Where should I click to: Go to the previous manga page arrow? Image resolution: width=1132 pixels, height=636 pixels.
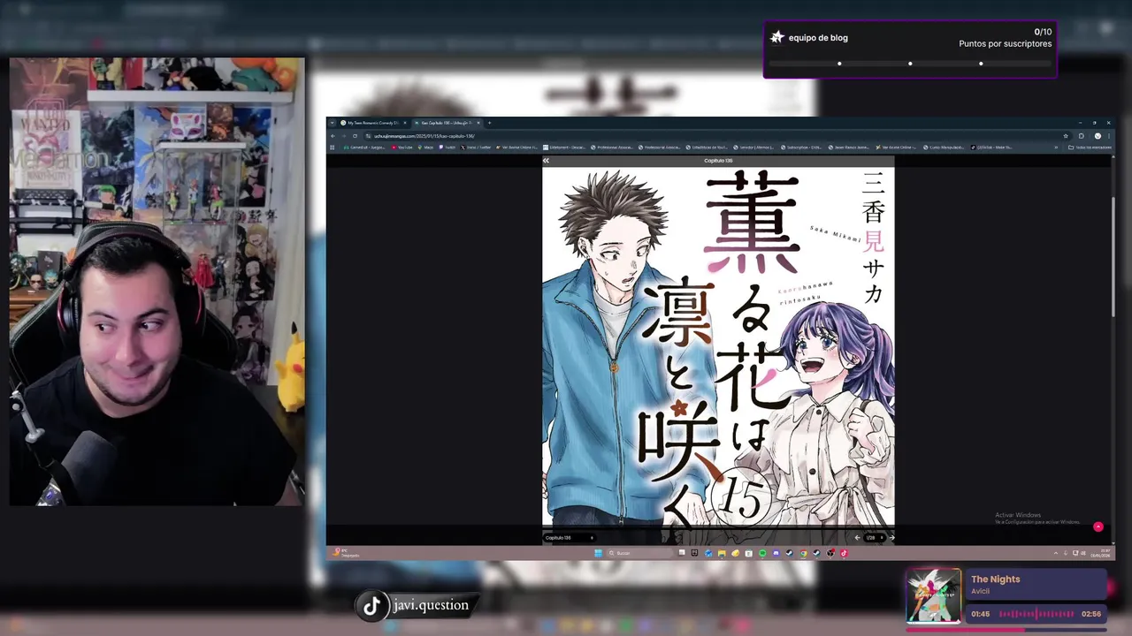tap(857, 537)
